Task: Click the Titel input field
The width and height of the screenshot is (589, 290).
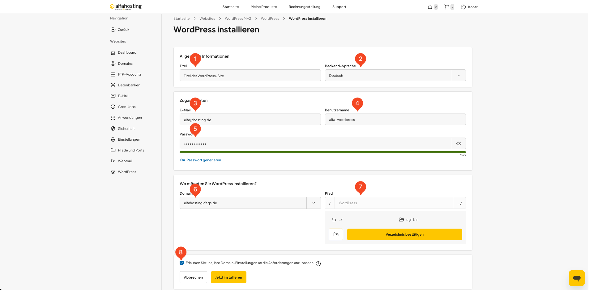Action: point(250,75)
